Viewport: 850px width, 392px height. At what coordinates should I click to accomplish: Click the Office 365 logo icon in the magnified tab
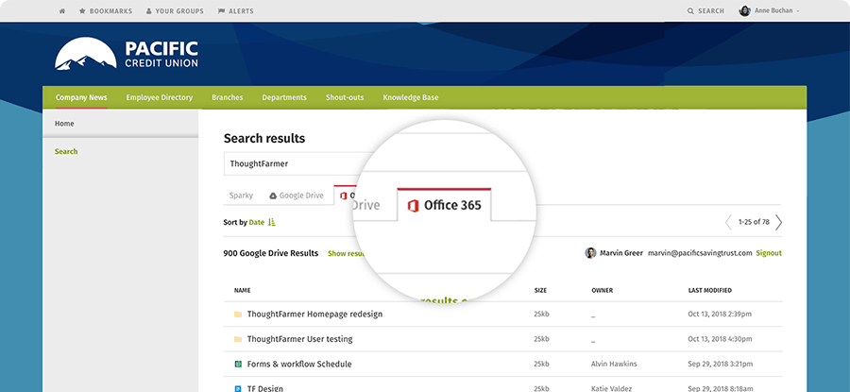(x=413, y=206)
